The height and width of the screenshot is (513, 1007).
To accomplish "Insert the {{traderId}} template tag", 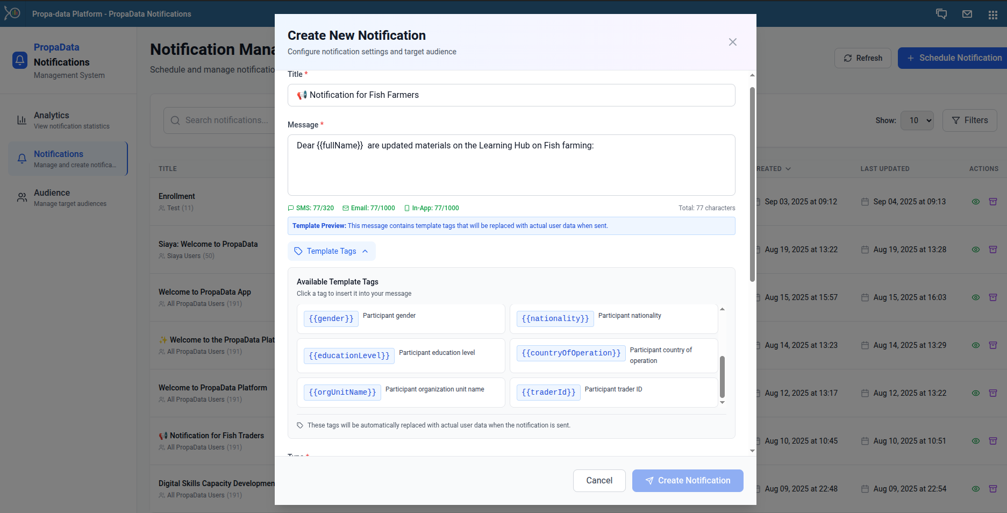I will [x=548, y=392].
